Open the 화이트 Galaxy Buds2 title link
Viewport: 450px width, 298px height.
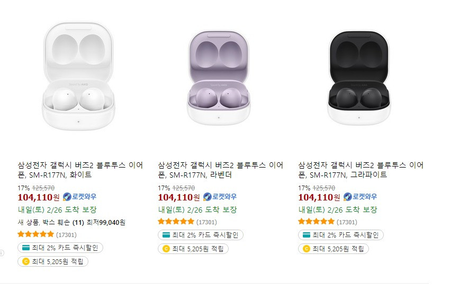(x=80, y=170)
